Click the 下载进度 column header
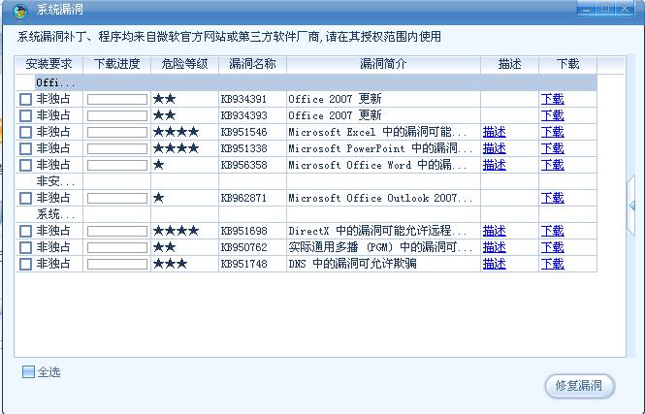 [116, 65]
